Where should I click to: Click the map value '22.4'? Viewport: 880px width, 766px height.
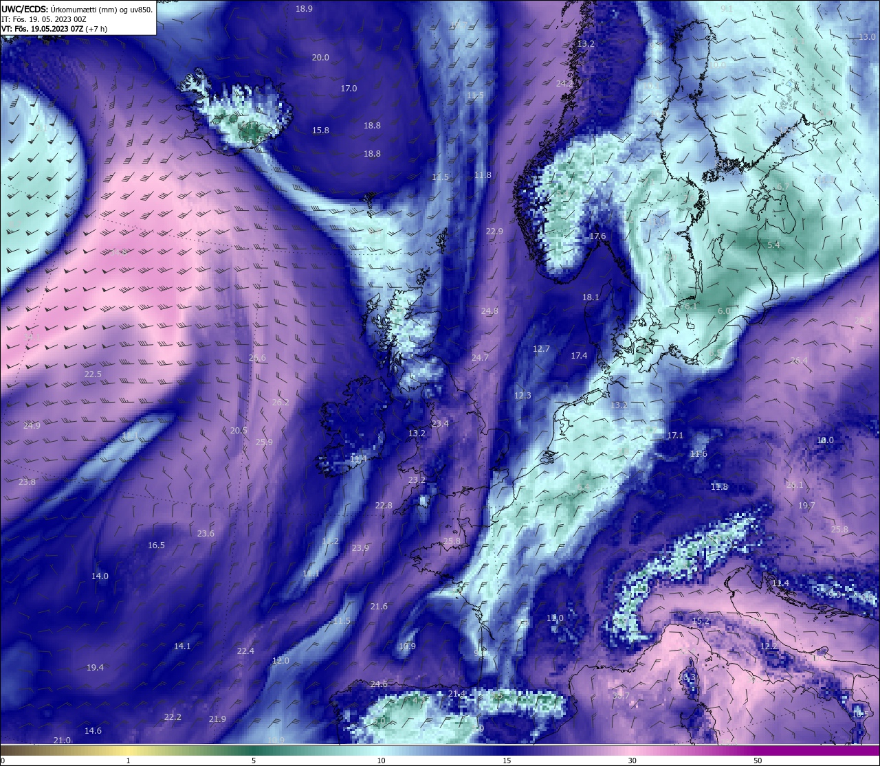[245, 651]
